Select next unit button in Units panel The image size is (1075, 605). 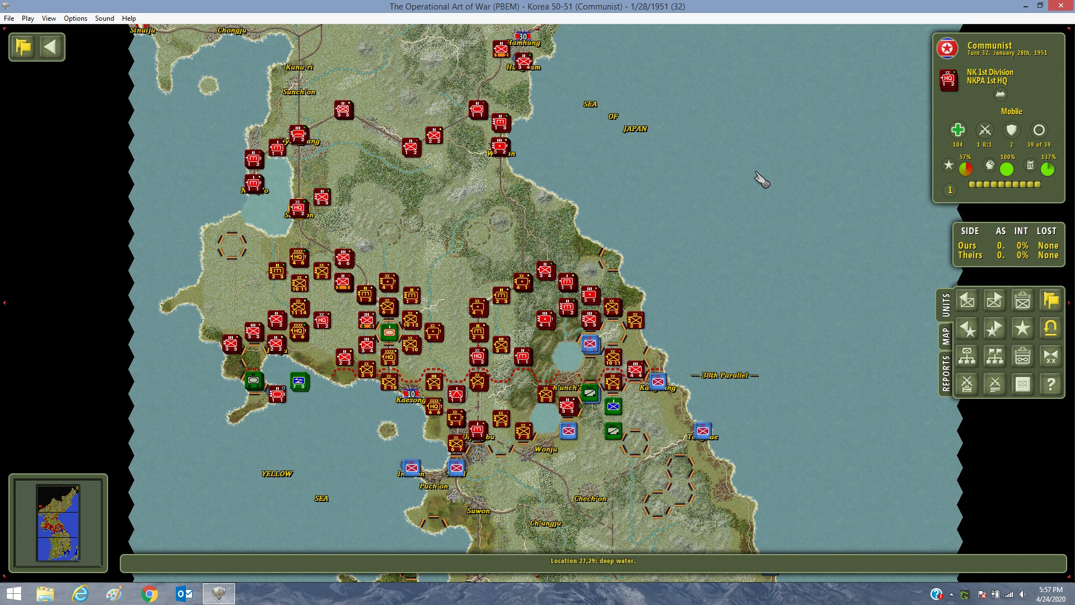point(994,301)
